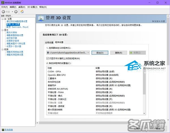Click the Forward navigation arrow icon
170x133 pixels.
[x=16, y=12]
